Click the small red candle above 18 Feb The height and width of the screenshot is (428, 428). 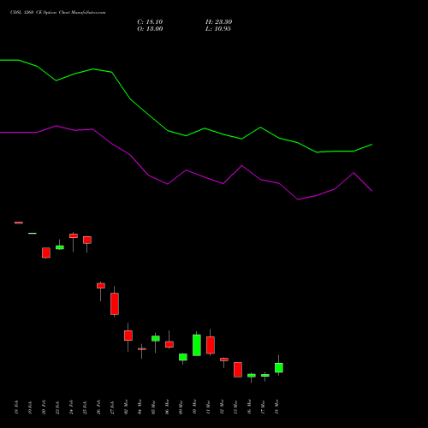point(19,223)
